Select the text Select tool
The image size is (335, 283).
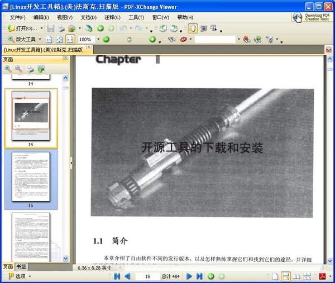[x=214, y=28]
